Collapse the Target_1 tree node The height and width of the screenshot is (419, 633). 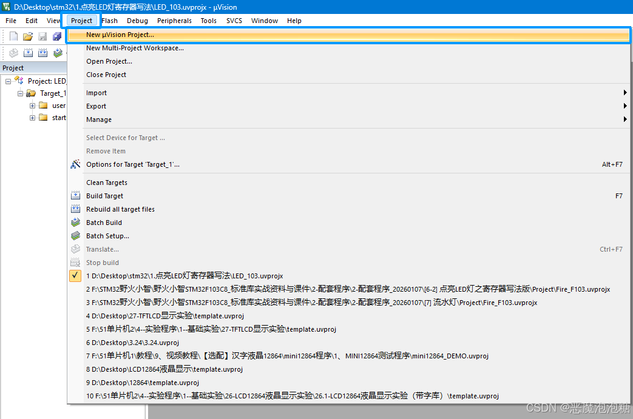click(20, 93)
